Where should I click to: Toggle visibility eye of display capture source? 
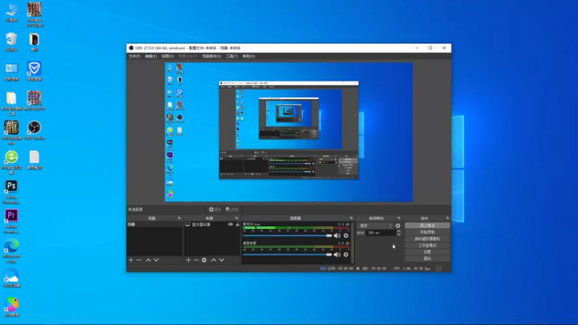(x=230, y=225)
